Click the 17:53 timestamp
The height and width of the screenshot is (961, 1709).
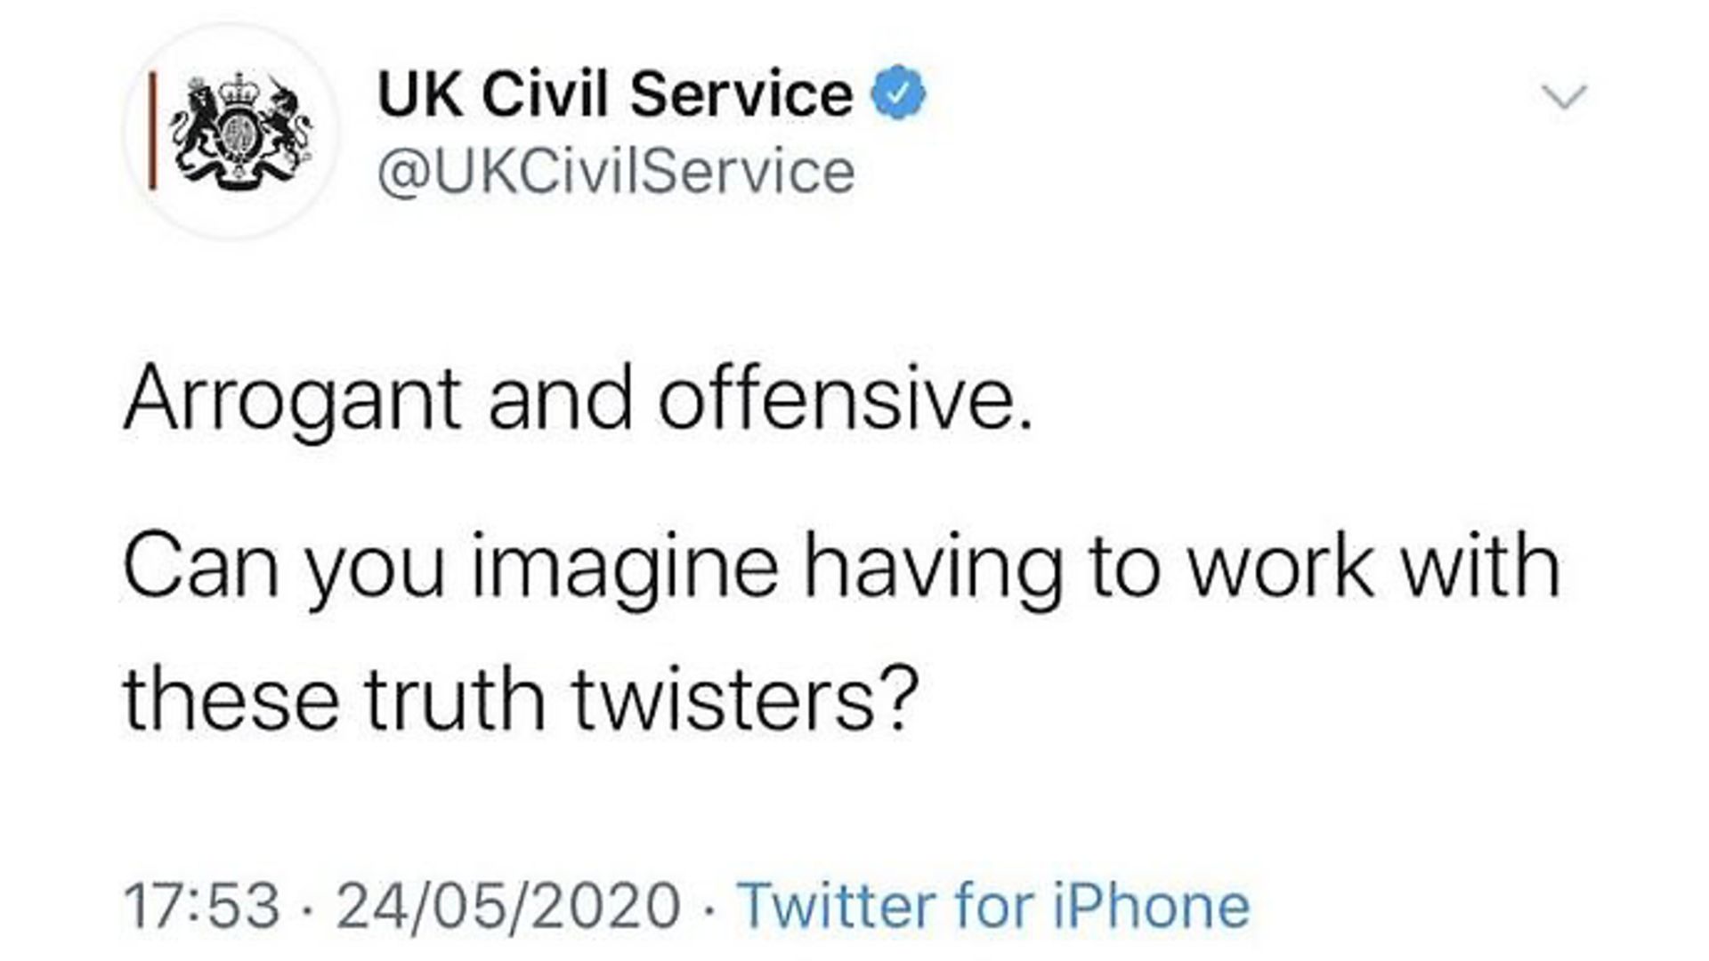pyautogui.click(x=201, y=906)
